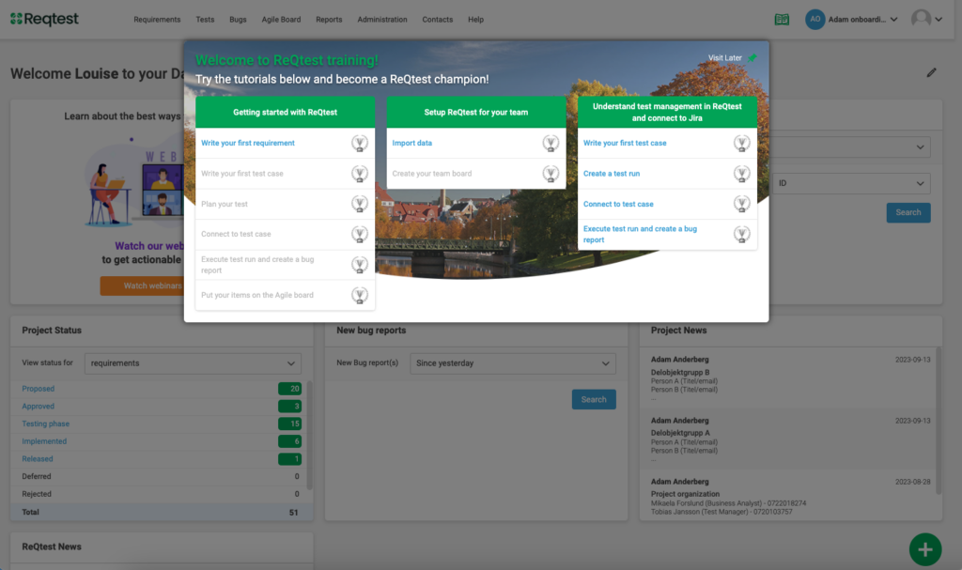The width and height of the screenshot is (962, 570).
Task: Click the green 15 count for Testing phase
Action: point(289,424)
